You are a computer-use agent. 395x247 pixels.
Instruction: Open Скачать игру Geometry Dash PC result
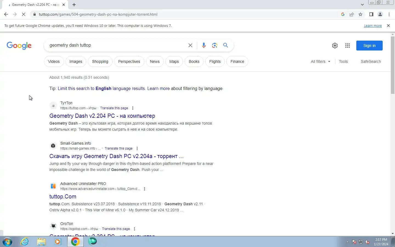(116, 156)
